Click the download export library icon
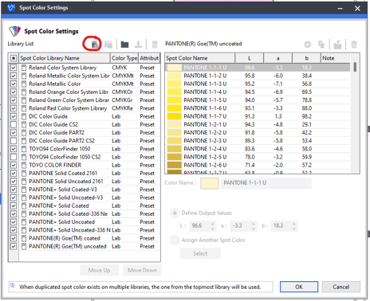370x301 pixels. pos(138,44)
